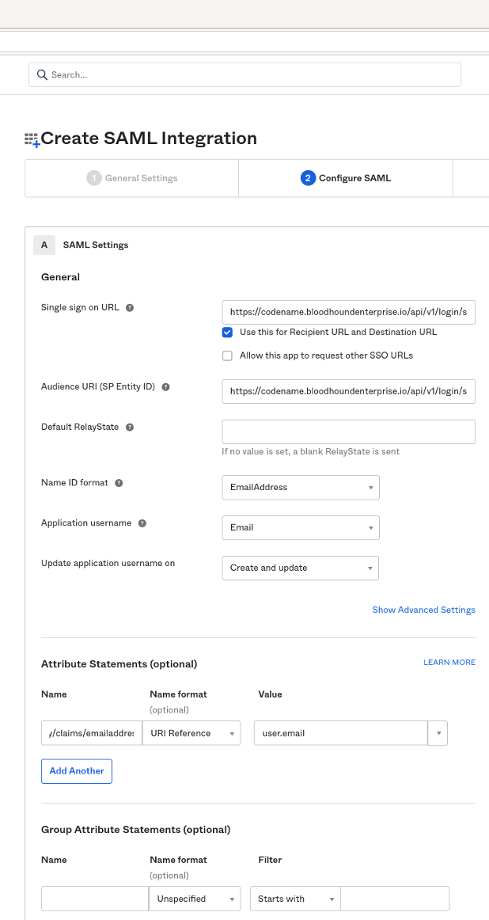Click the Add Another button
Image resolution: width=489 pixels, height=920 pixels.
tap(77, 771)
